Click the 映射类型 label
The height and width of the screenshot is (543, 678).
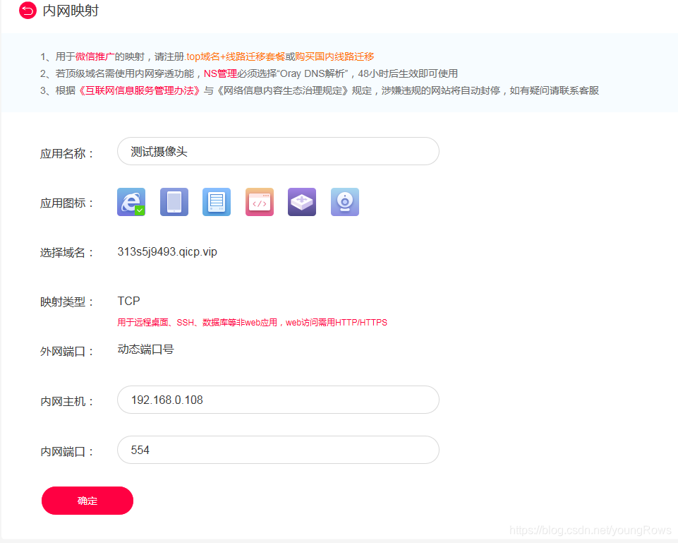[67, 302]
